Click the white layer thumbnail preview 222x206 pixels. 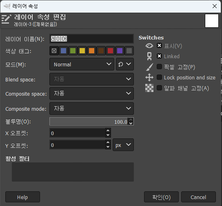[x=212, y=21]
